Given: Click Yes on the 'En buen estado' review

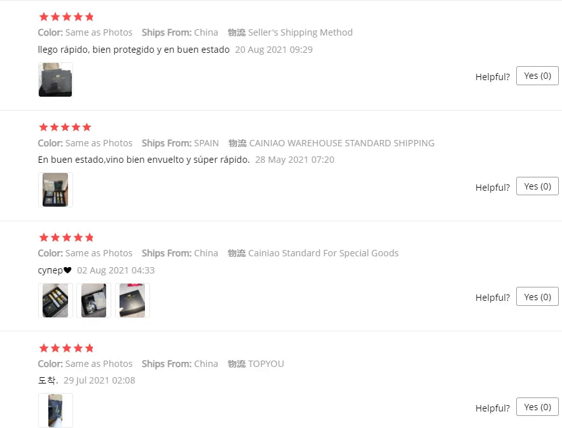Looking at the screenshot, I should 537,186.
